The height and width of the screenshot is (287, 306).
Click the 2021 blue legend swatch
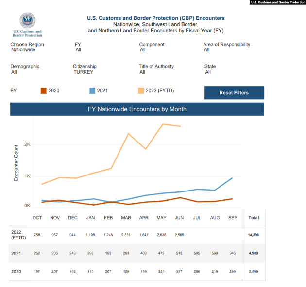(92, 91)
